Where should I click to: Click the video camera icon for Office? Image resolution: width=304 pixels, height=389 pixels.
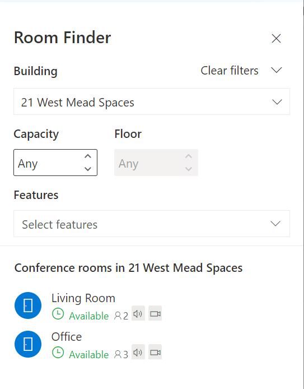point(155,352)
